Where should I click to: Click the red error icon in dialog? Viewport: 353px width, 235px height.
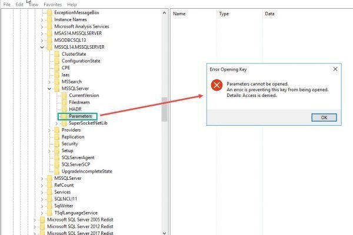click(217, 86)
